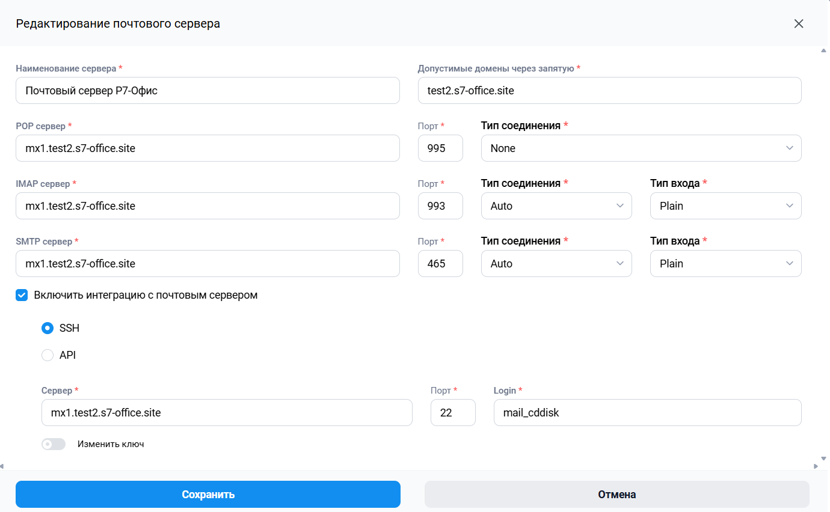The height and width of the screenshot is (512, 830).
Task: Click the POP server address field
Action: 207,148
